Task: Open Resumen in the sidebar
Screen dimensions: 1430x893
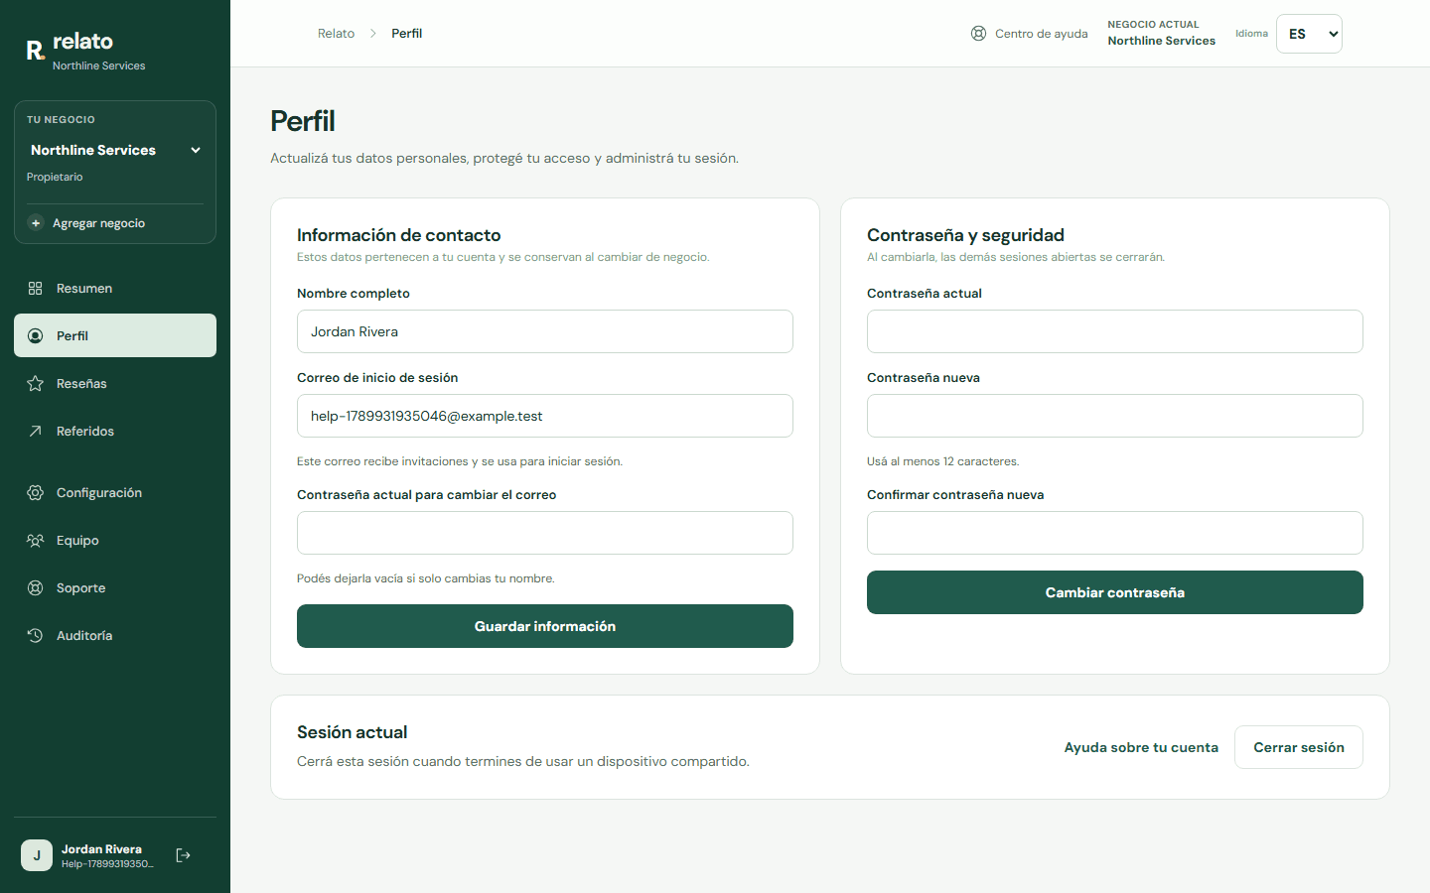Action: pyautogui.click(x=115, y=289)
